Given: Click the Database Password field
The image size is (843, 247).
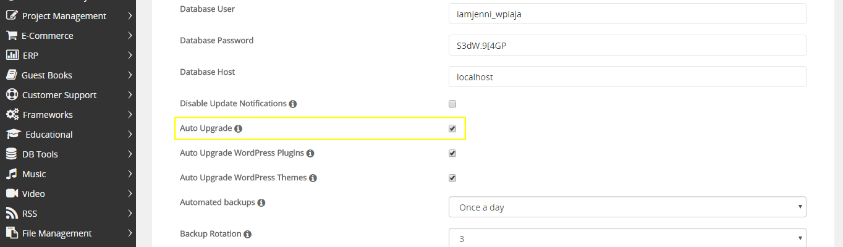Looking at the screenshot, I should tap(627, 45).
